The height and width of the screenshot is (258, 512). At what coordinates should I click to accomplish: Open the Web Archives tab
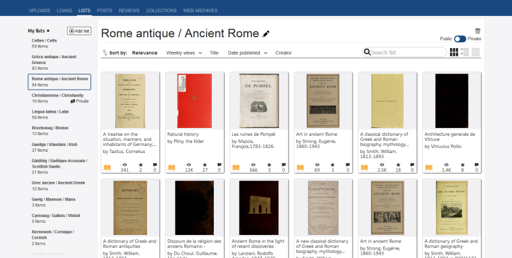coord(200,10)
